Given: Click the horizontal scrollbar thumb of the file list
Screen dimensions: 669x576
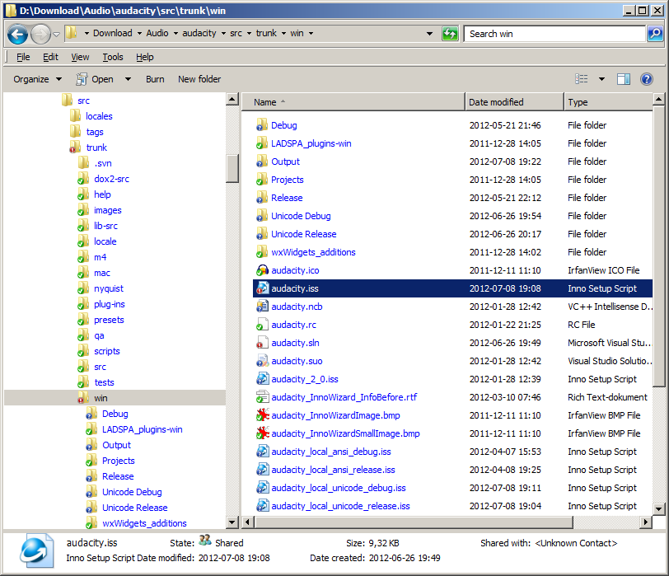Looking at the screenshot, I should coord(414,522).
